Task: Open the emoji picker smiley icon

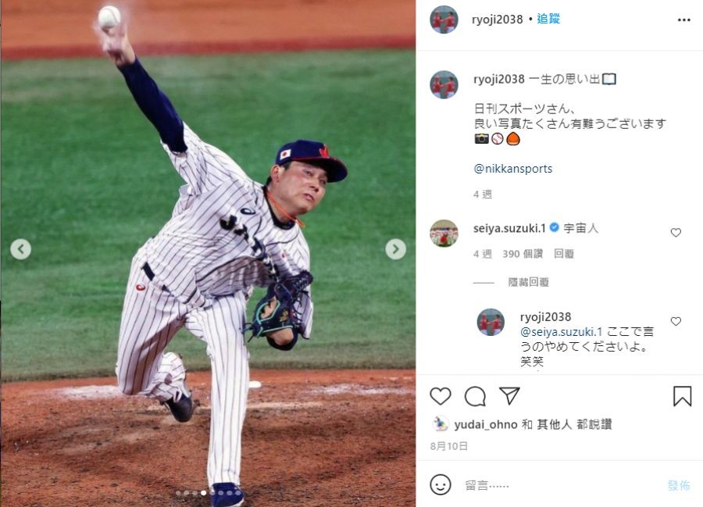Action: click(x=441, y=484)
